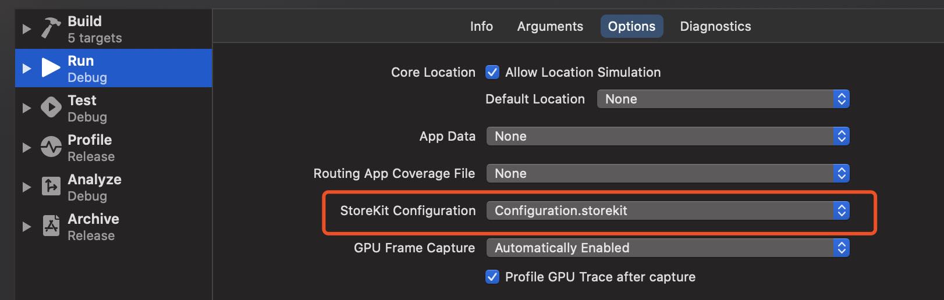Open the StoreKit Configuration dropdown

[x=668, y=210]
